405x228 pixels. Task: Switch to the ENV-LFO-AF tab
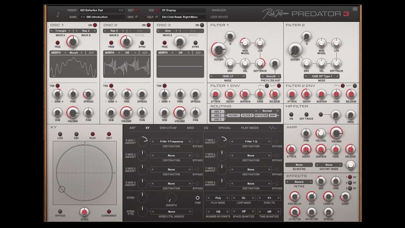[x=168, y=128]
